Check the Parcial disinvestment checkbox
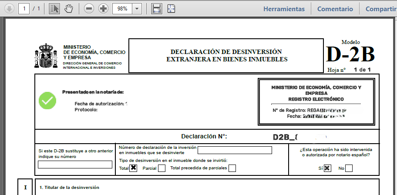 click(161, 168)
